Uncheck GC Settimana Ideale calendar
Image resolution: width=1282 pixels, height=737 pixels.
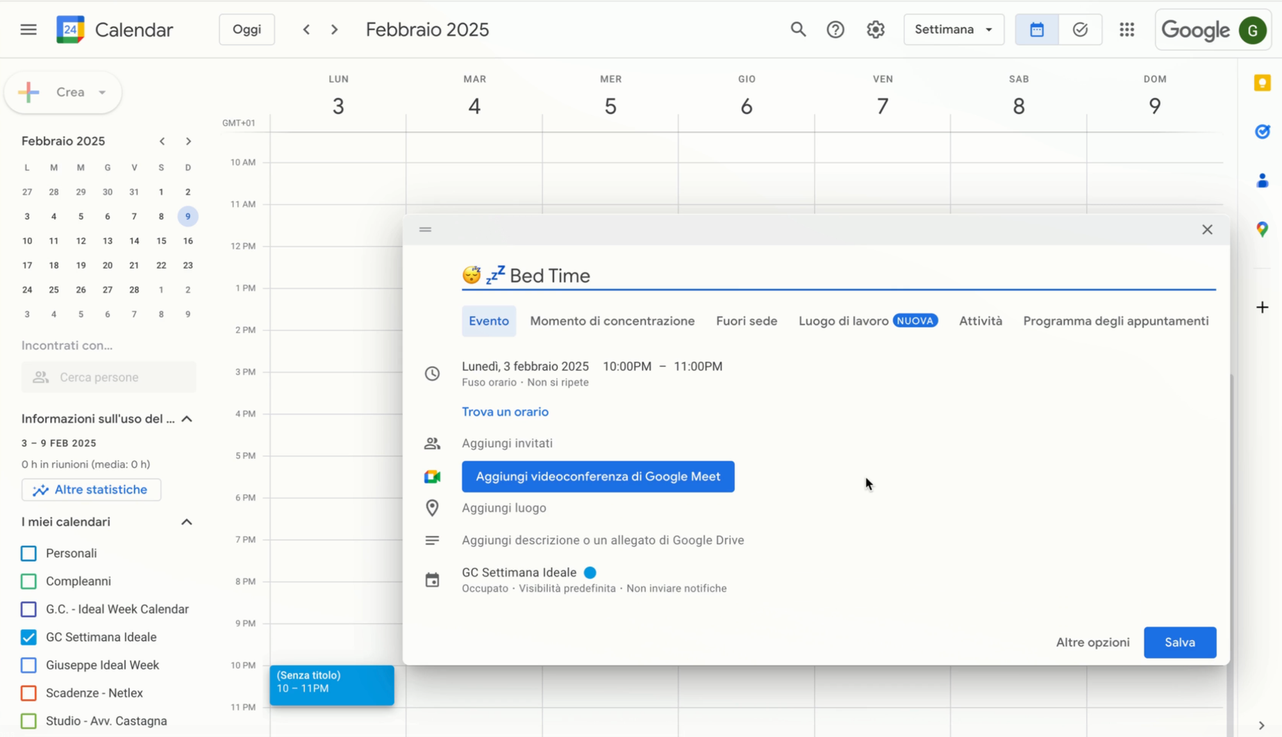pos(28,637)
